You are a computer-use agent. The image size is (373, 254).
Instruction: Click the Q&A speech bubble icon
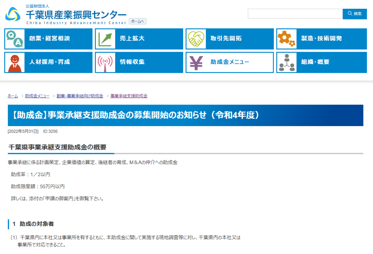(15, 39)
